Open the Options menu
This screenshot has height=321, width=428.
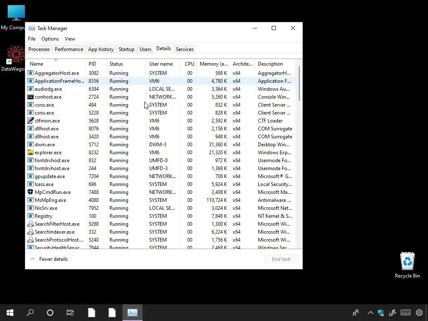coord(50,39)
